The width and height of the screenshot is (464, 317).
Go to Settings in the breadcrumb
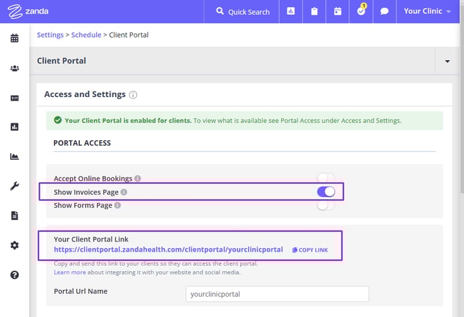(x=50, y=35)
